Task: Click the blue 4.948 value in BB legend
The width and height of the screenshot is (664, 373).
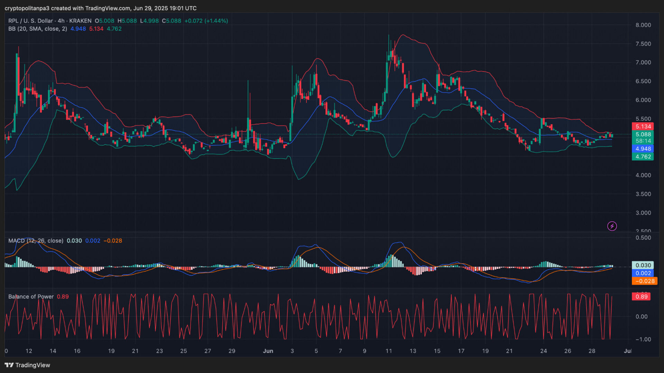Action: 78,29
